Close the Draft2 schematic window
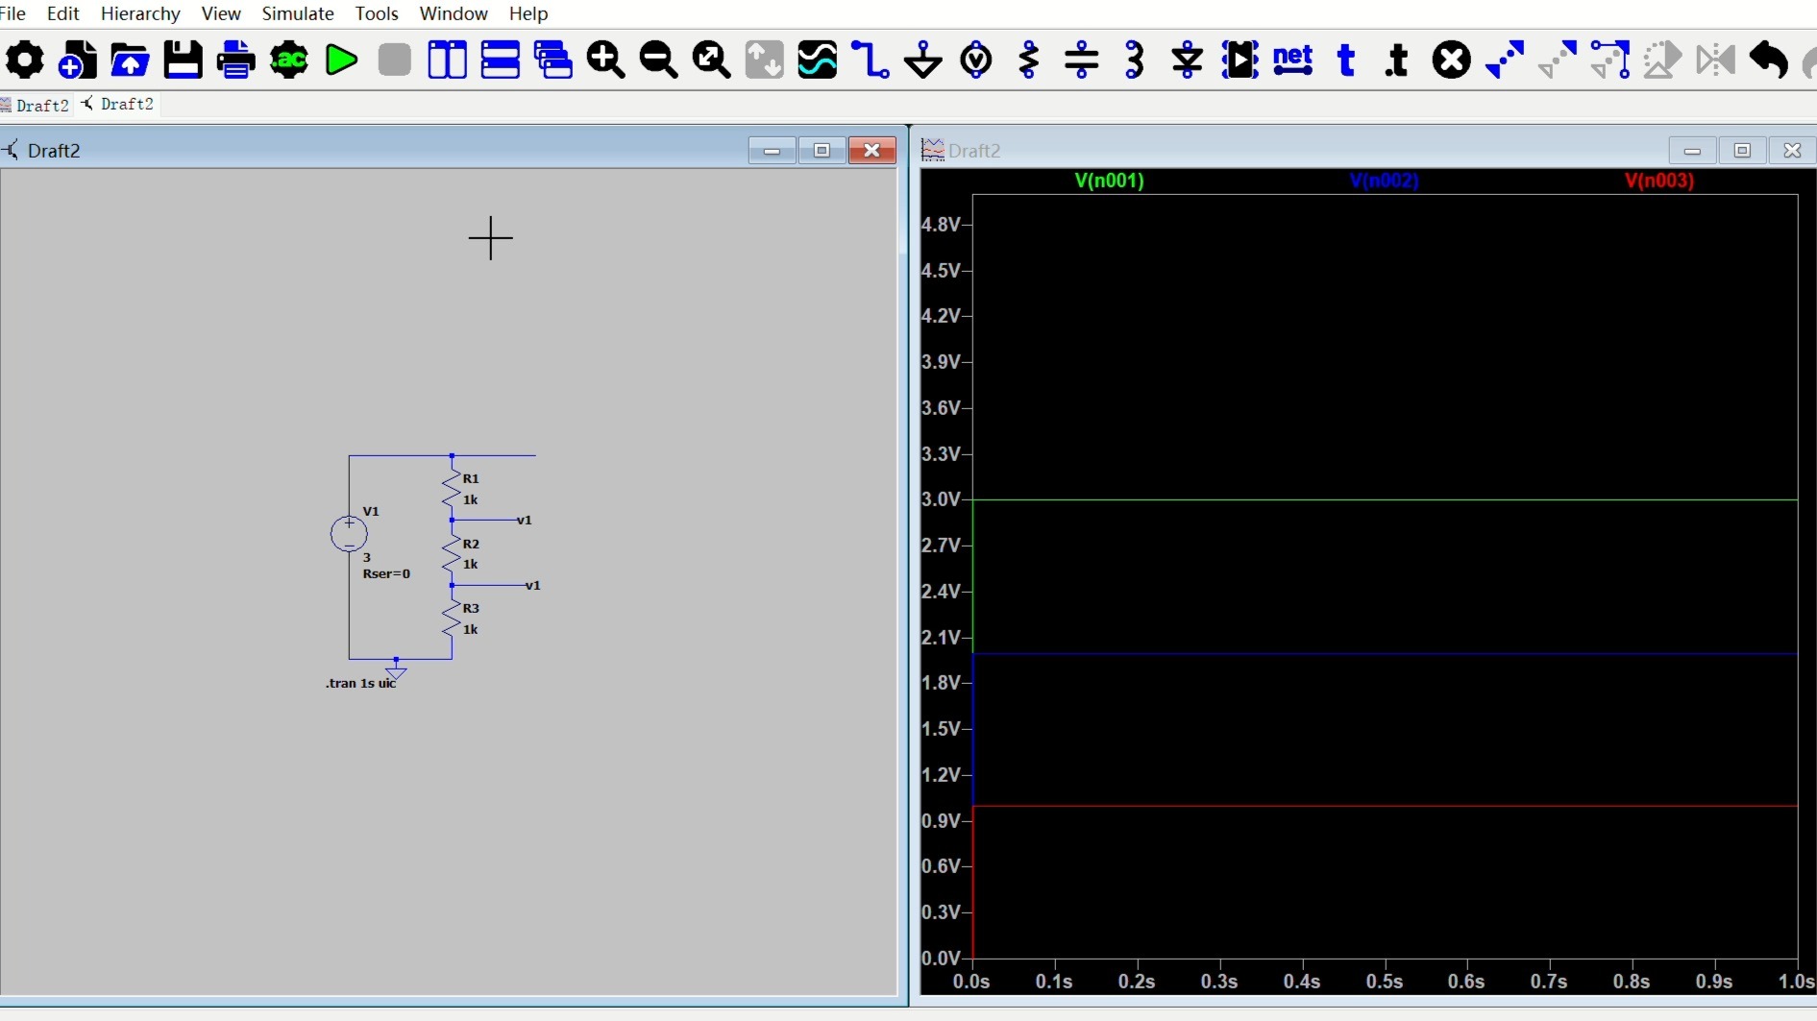1817x1021 pixels. click(872, 151)
